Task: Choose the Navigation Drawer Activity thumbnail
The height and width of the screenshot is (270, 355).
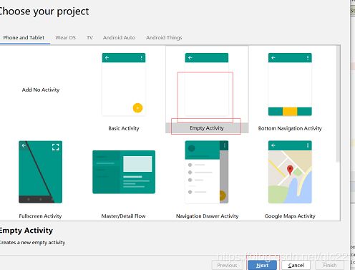Action: 207,172
